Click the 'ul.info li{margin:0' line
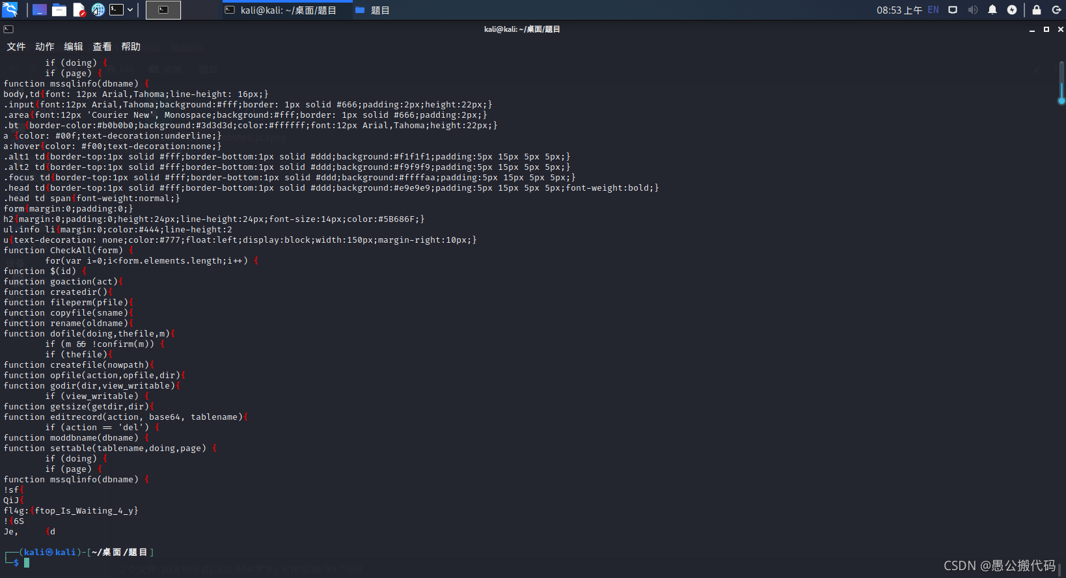This screenshot has height=578, width=1066. [118, 230]
